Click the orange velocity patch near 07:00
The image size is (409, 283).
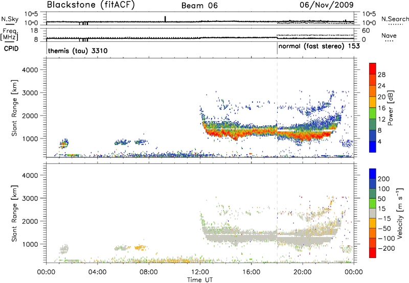click(x=140, y=247)
